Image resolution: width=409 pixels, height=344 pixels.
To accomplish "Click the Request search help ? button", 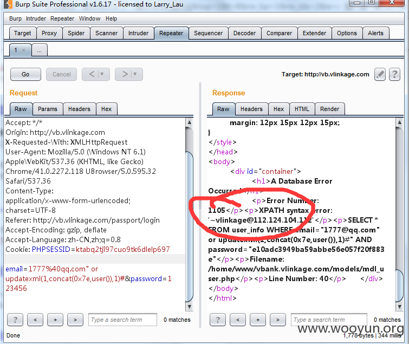I will 15,320.
